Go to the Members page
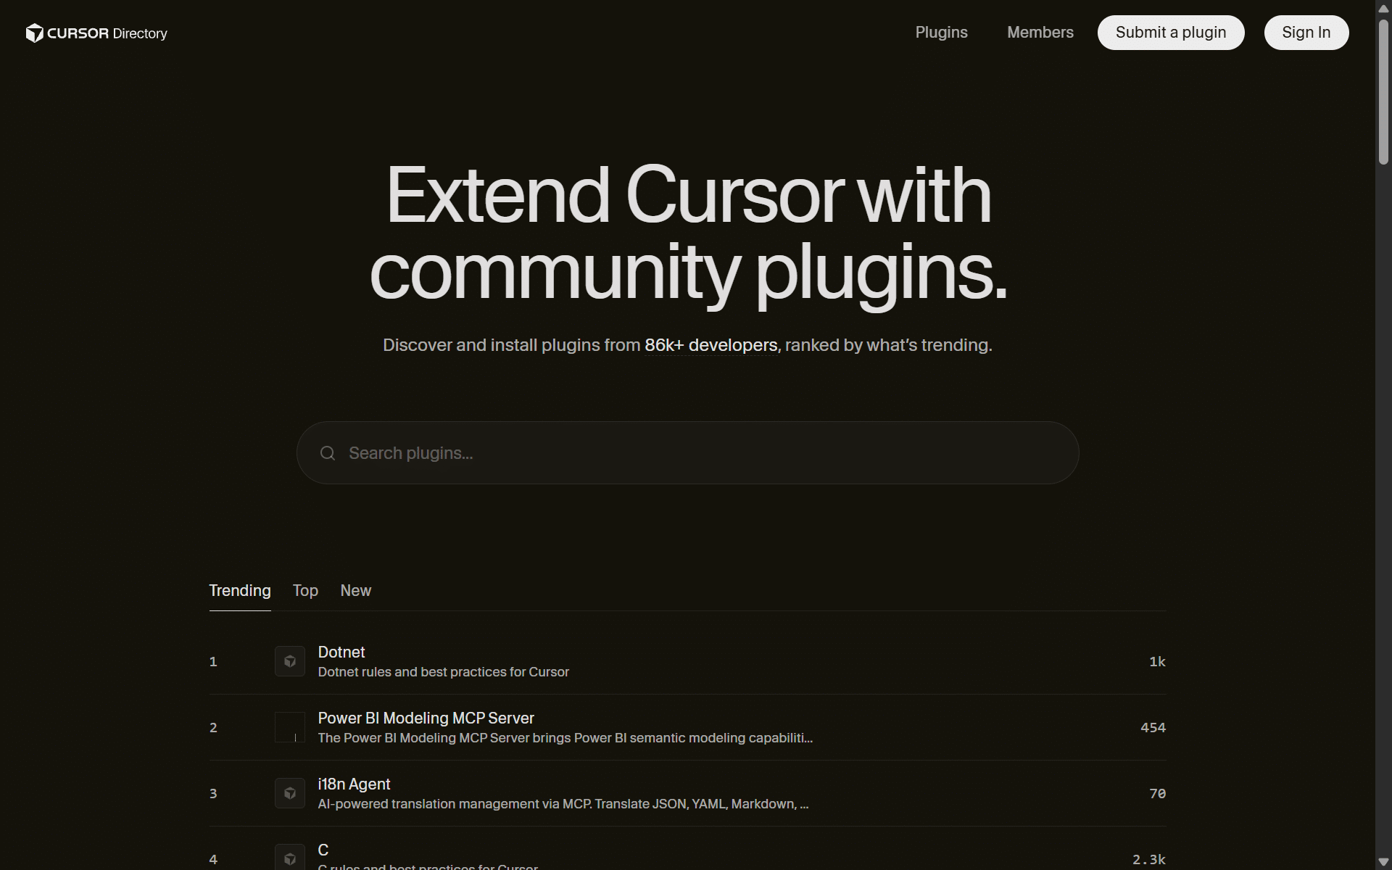The height and width of the screenshot is (870, 1392). pos(1040,33)
